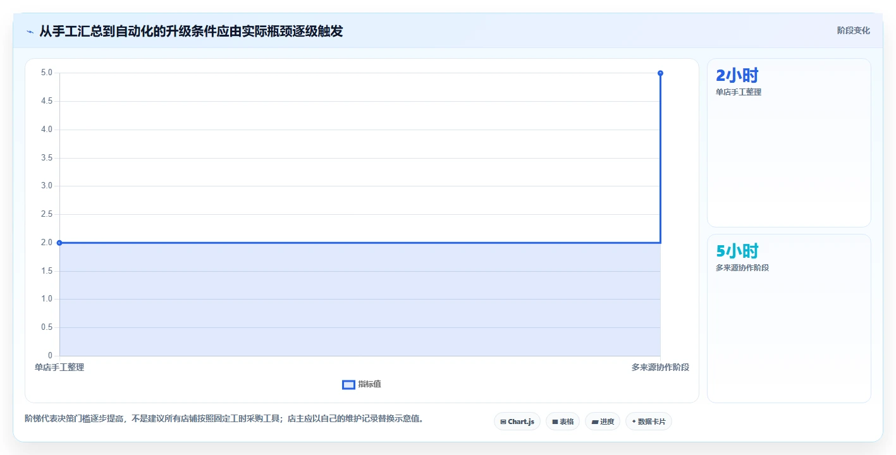
Task: Click the 2小时 card value
Action: pyautogui.click(x=737, y=75)
